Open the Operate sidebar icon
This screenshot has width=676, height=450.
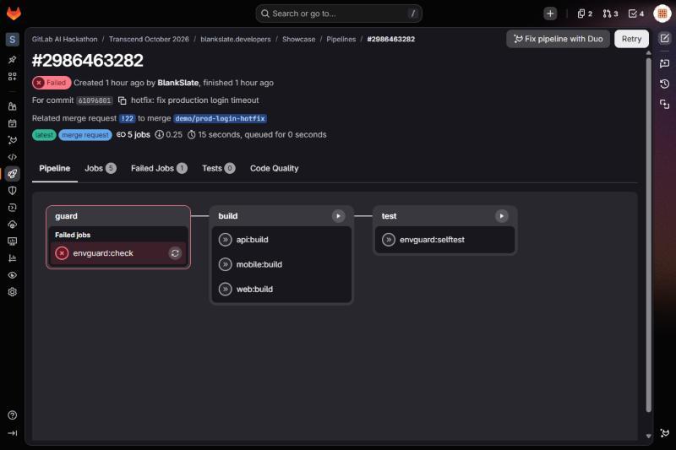coord(12,225)
